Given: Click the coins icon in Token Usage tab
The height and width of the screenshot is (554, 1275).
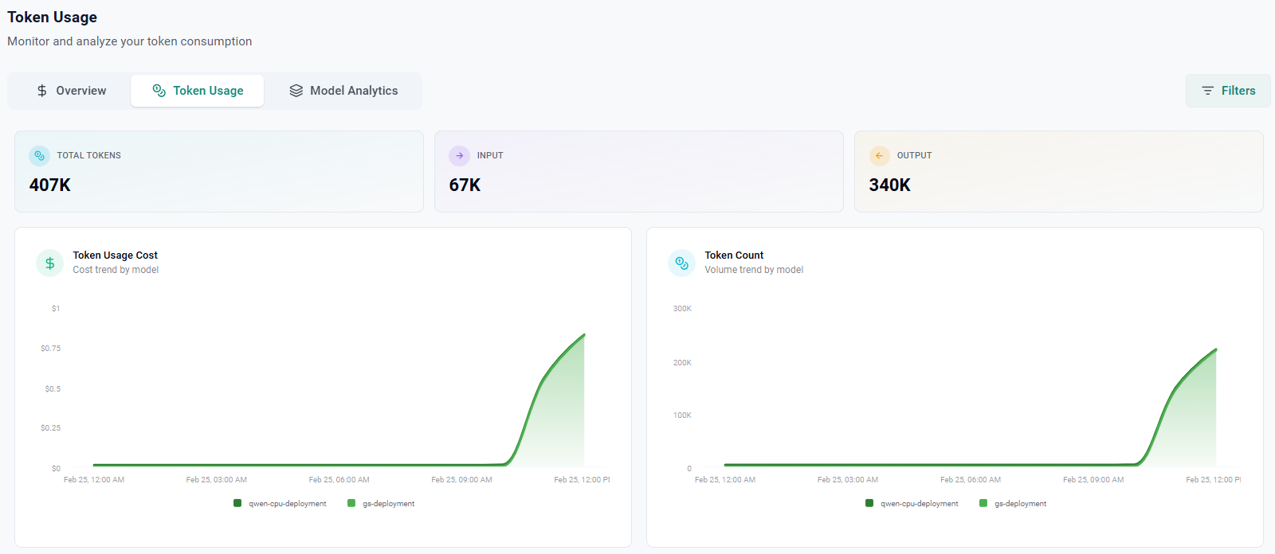Looking at the screenshot, I should coord(159,91).
